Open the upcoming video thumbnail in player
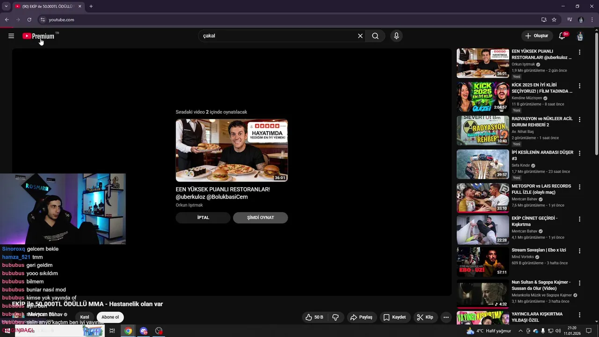599x337 pixels. pos(232,150)
